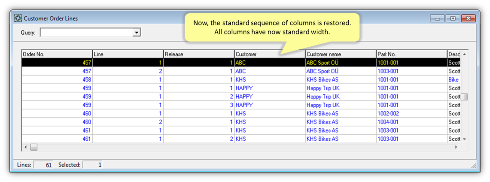Click the horizontal scrollbar right arrow
Screen dimensions: 490x182
coord(457,147)
